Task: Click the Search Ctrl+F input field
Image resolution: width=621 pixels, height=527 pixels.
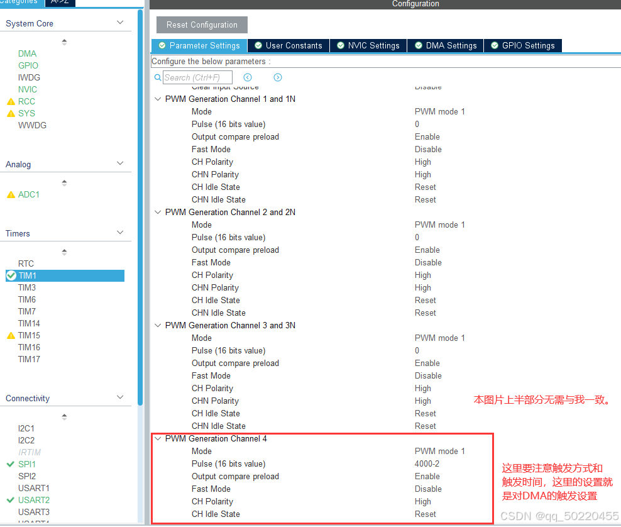Action: pos(197,77)
